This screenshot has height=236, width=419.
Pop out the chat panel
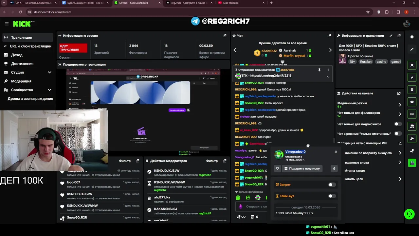pos(329,35)
